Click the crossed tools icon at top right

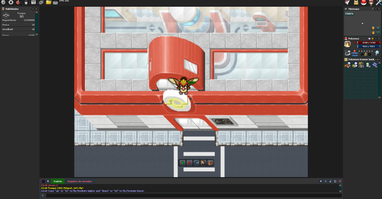click(x=379, y=3)
